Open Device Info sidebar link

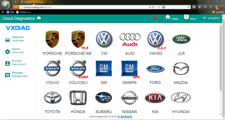tap(17, 51)
